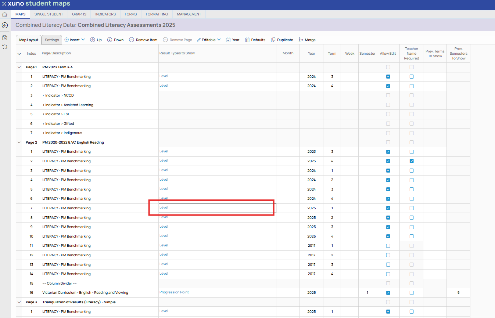Screen dimensions: 495x318
Task: Open the Insert dropdown menu
Action: click(75, 40)
